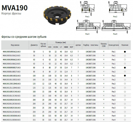Select order code MVA190315R30D60LN15

pos(12,116)
